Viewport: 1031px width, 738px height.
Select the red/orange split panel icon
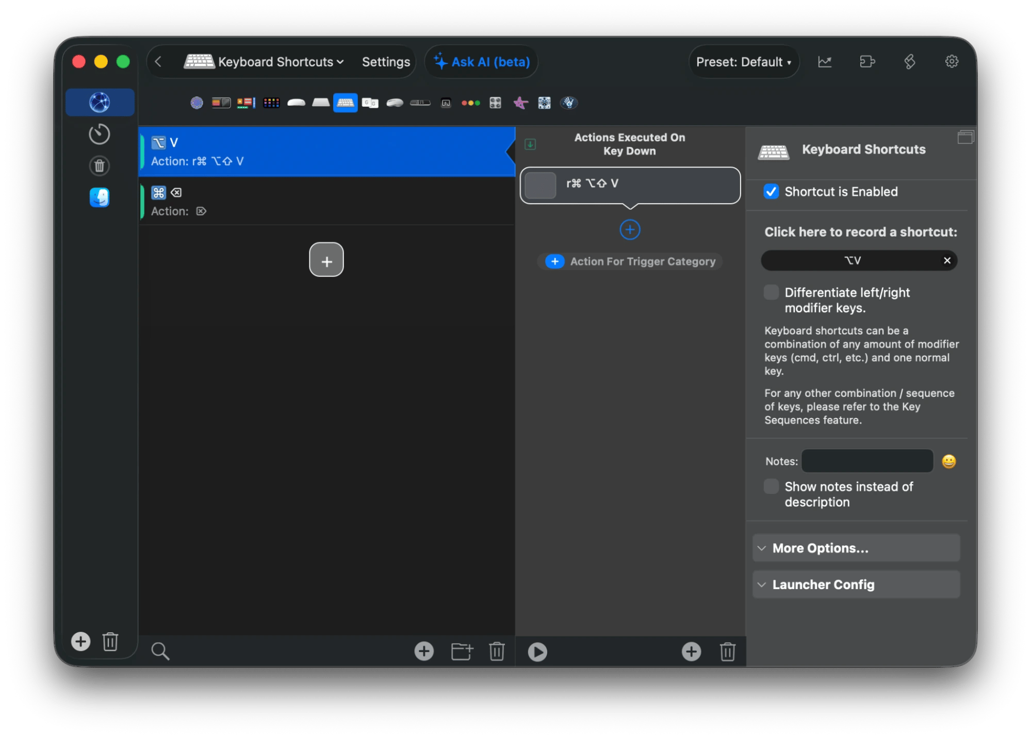pos(221,103)
